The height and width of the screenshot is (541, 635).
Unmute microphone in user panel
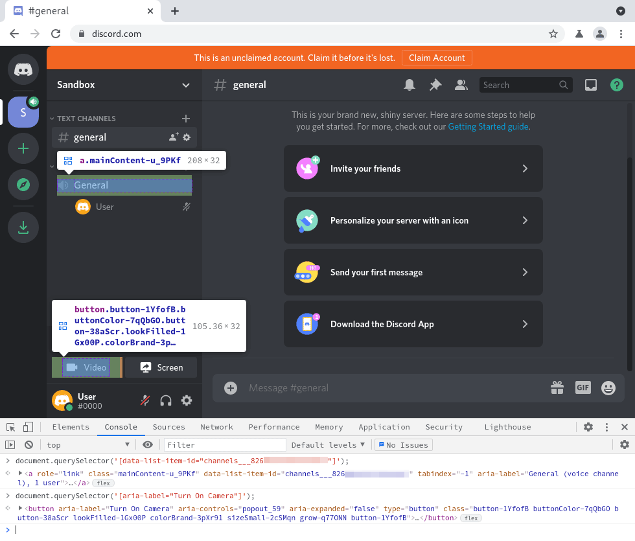(145, 401)
